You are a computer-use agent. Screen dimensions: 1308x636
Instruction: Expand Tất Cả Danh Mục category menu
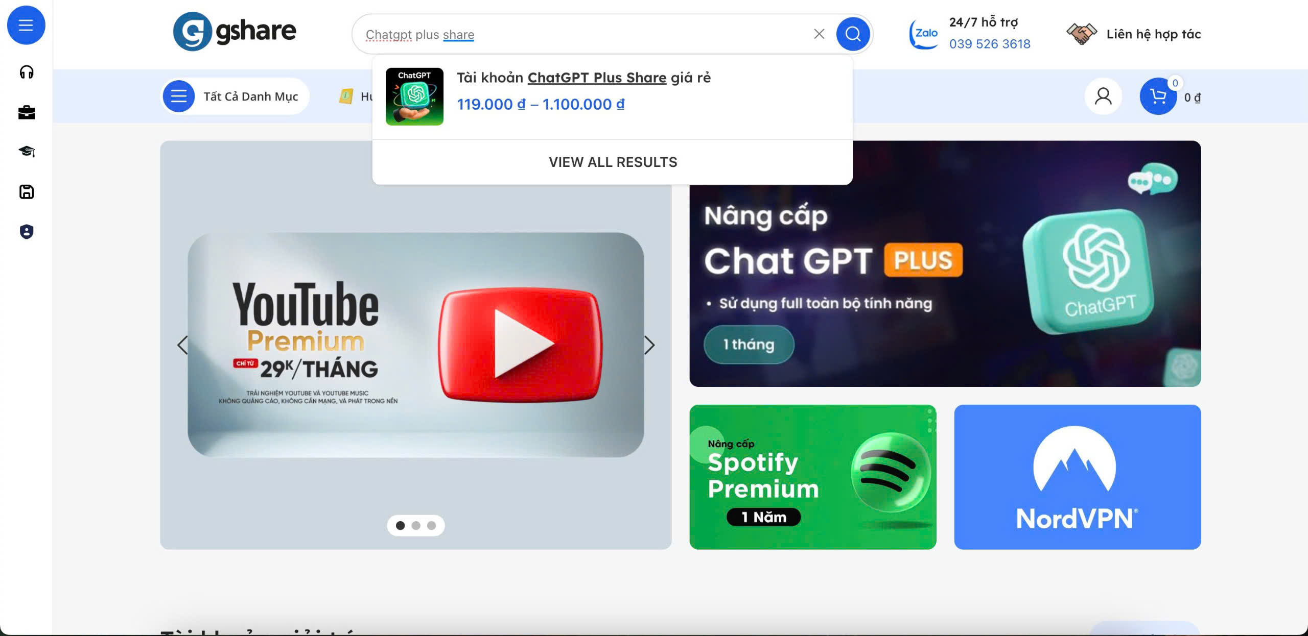(x=235, y=96)
